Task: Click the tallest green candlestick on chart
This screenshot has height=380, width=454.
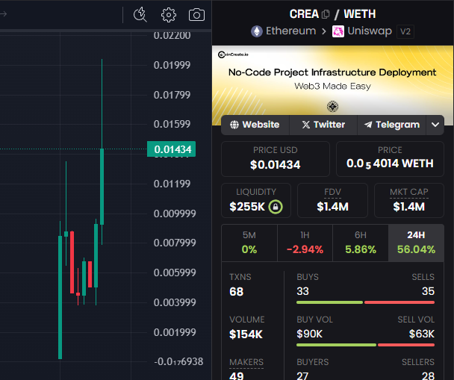Action: click(60, 297)
